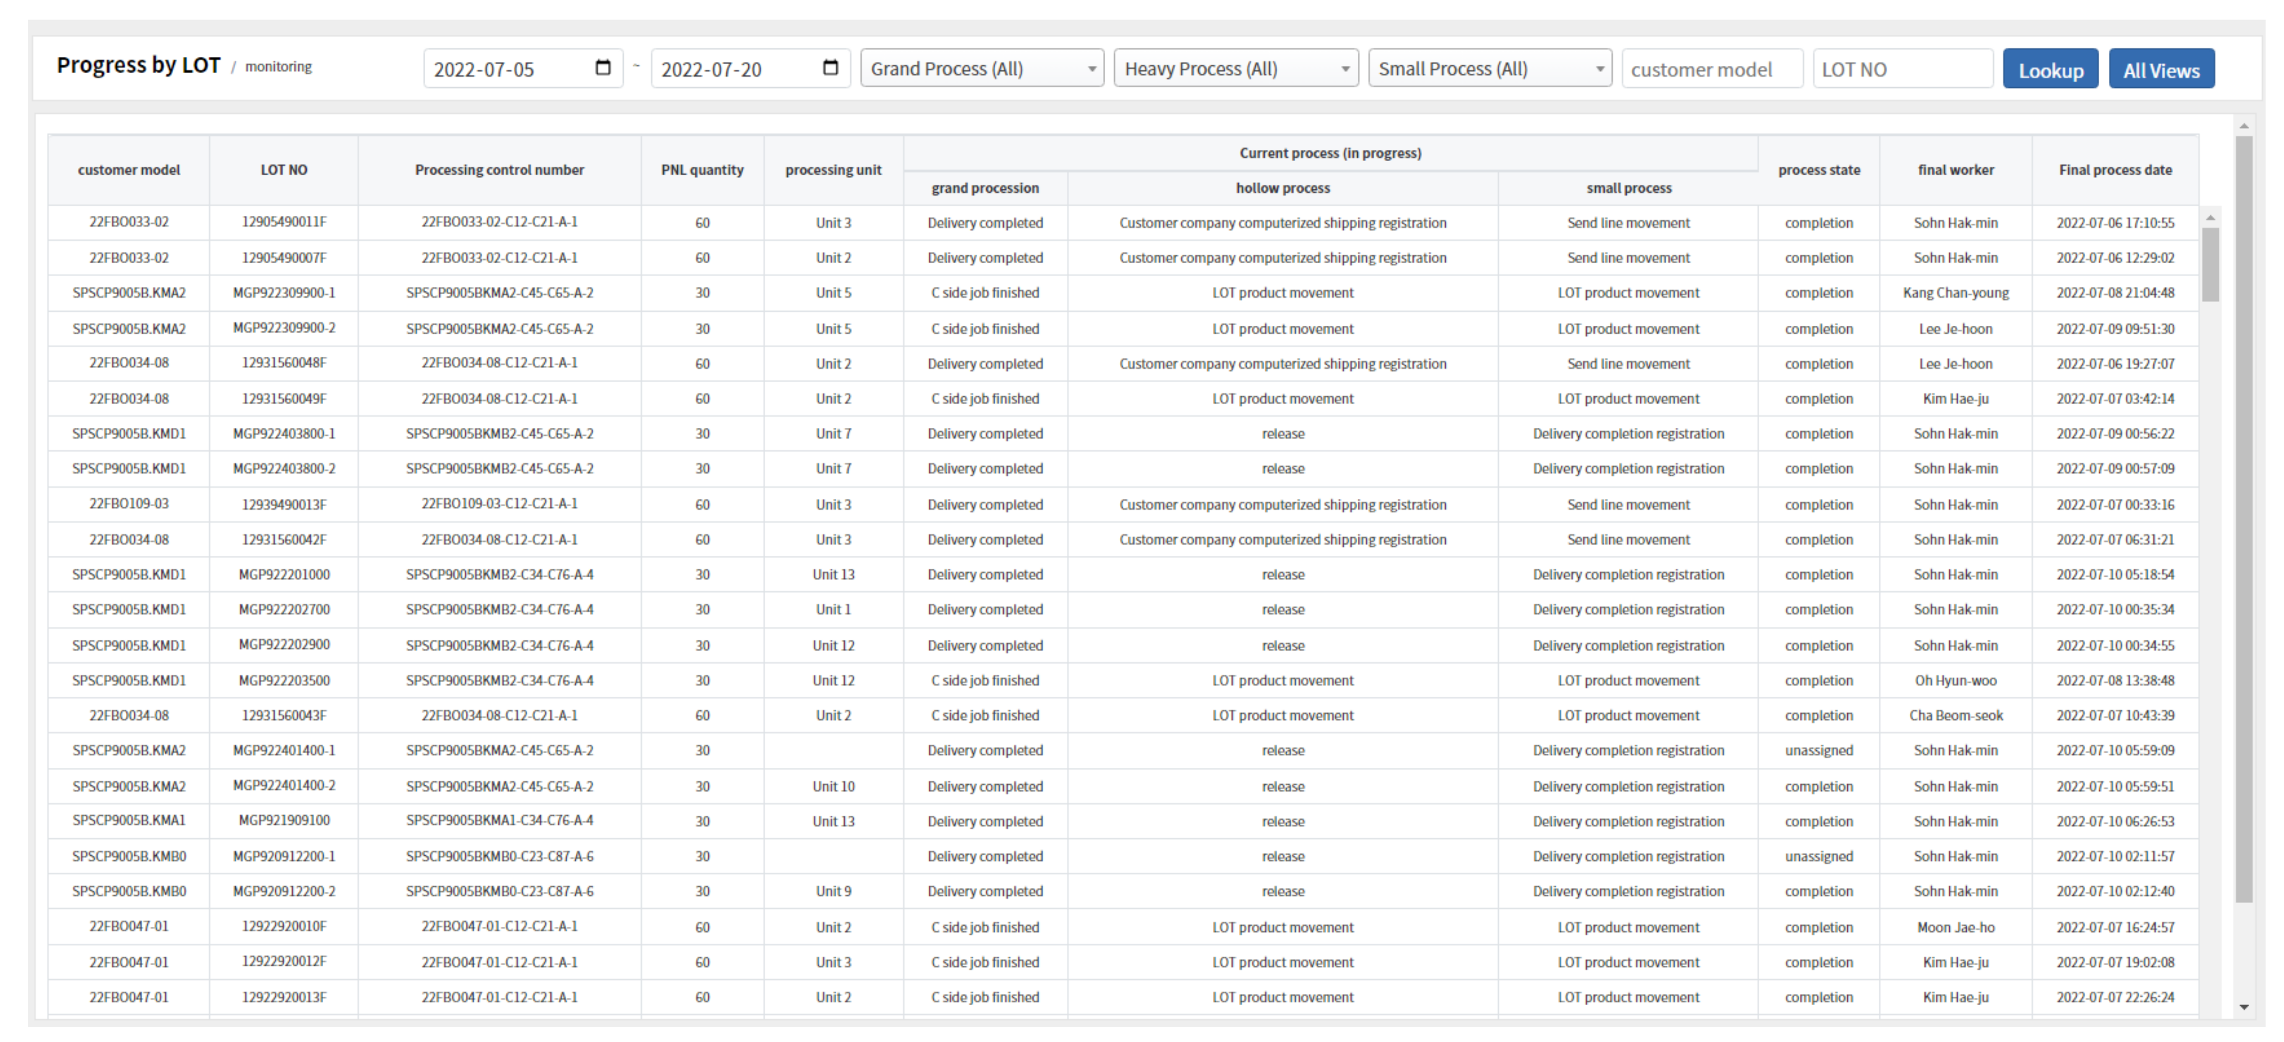Select the row with LOT MGP922309900-1
The image size is (2284, 1042).
[x=284, y=293]
